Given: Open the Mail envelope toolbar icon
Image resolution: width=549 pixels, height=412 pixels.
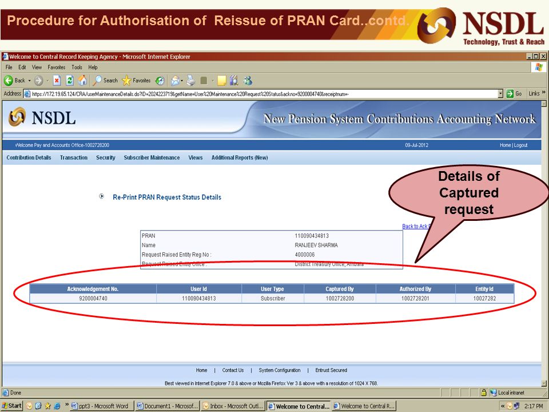Looking at the screenshot, I should 175,81.
